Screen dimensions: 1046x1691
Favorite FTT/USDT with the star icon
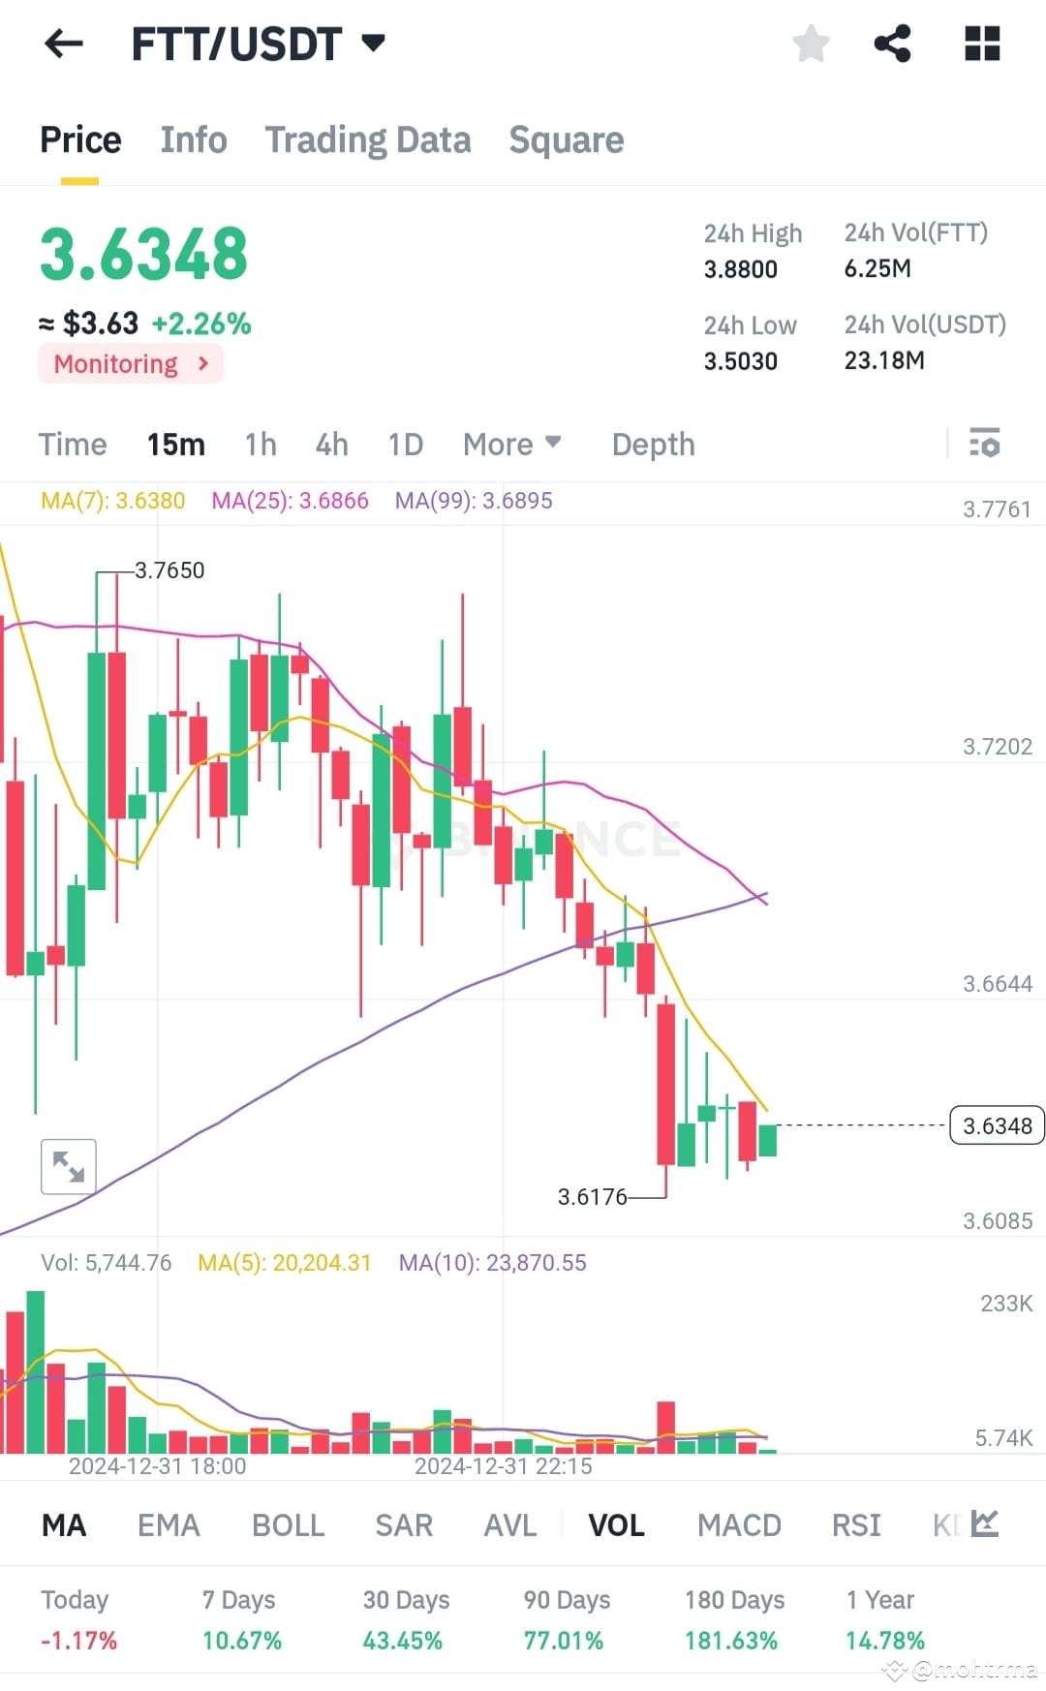(810, 43)
